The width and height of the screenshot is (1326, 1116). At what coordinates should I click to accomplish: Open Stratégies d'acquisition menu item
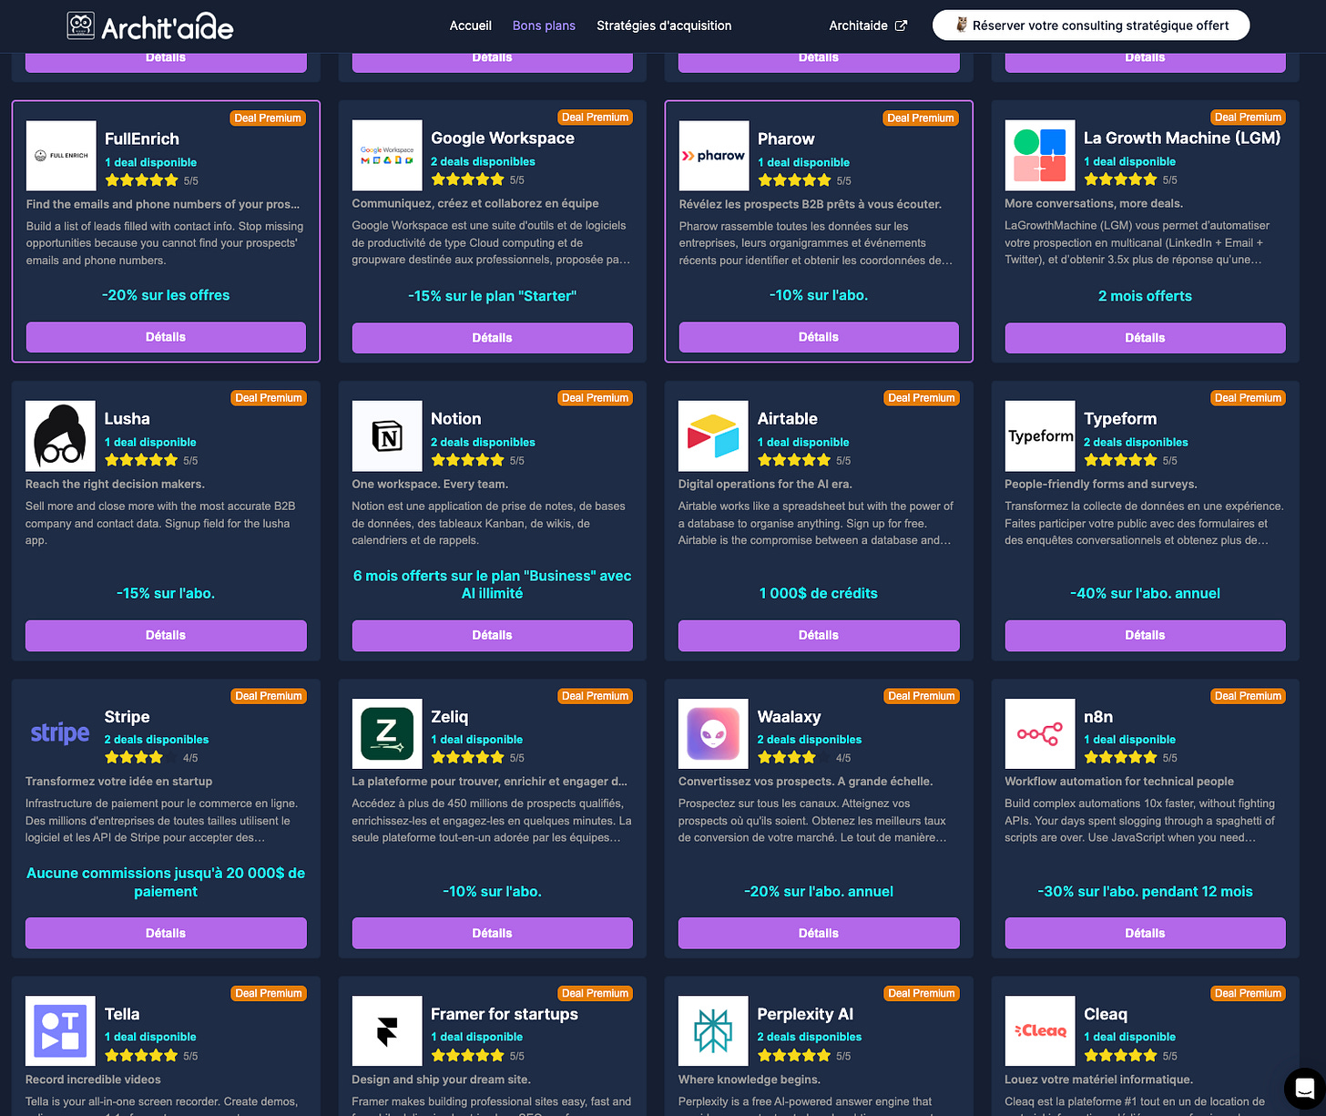point(664,26)
